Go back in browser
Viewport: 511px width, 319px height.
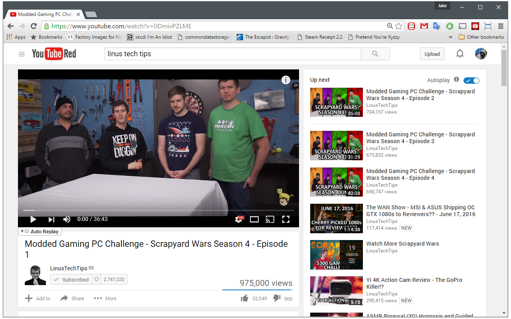pos(11,26)
